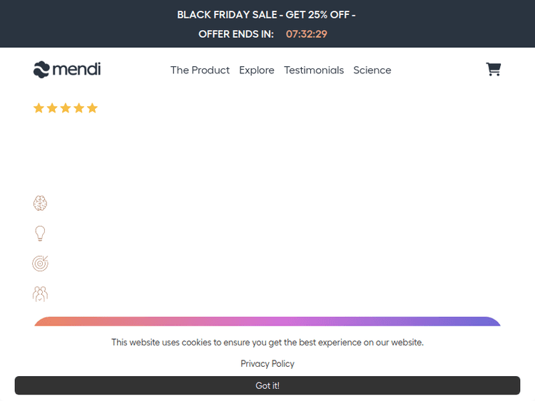
Task: Click the fifth rating star
Action: (92, 108)
